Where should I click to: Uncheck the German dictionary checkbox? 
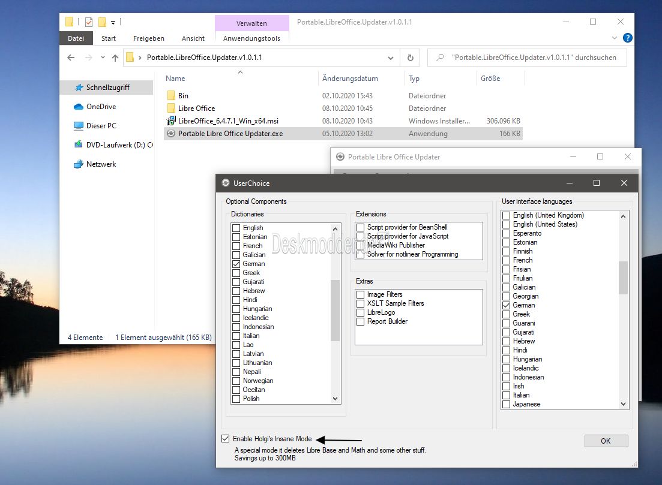tap(236, 264)
